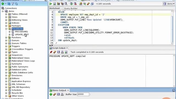Run the statement with the green play icon
Image resolution: width=176 pixels, height=99 pixels.
click(51, 4)
